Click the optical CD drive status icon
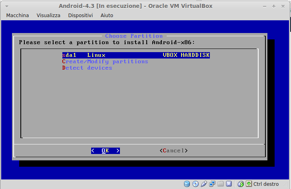Screen dimensions: 291x189 [195, 184]
